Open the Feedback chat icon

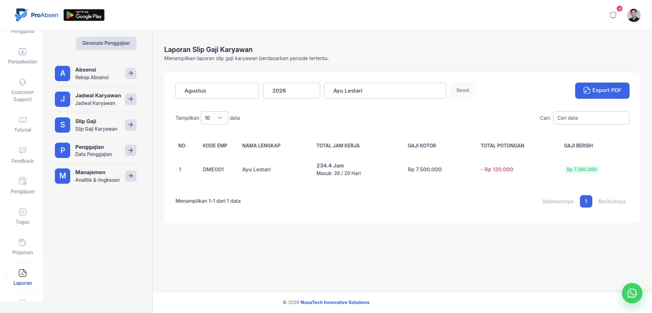22,150
